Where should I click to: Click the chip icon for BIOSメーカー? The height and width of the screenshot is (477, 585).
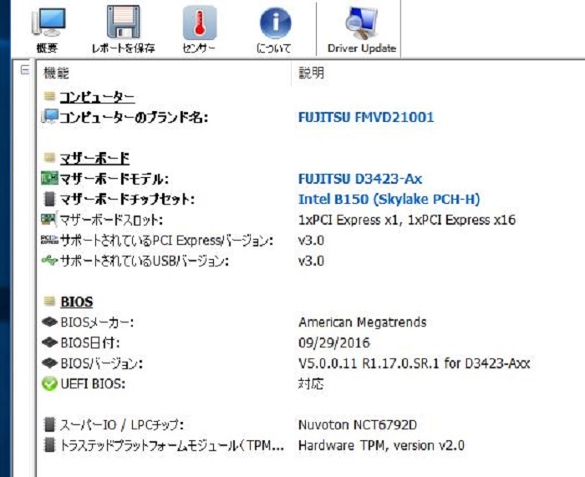[x=49, y=322]
